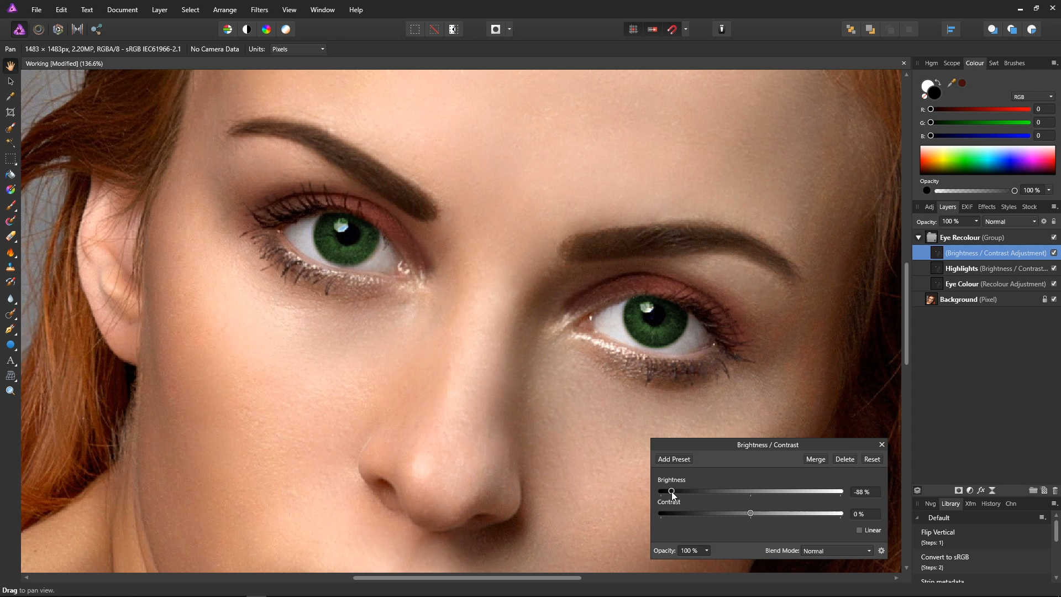Switch to the Liquify Persona icon

(39, 29)
